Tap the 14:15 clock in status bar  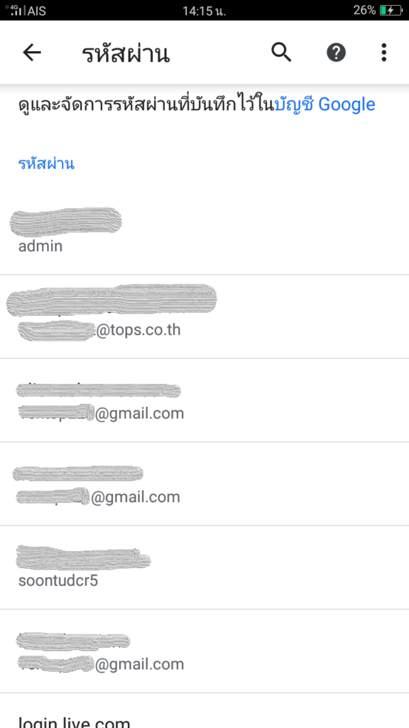204,11
